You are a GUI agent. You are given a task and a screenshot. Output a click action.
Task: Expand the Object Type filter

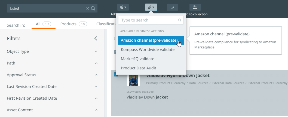tap(96, 51)
